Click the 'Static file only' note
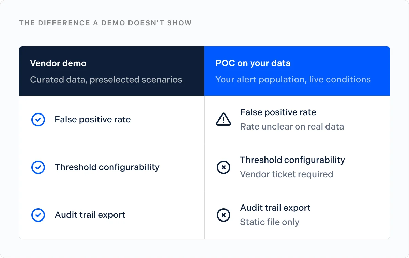The height and width of the screenshot is (258, 409). pos(270,222)
